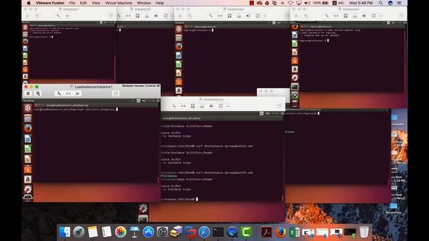Take a snapshot in Loadbalancerinstance1 toolbar
Viewport: 429px width, 241px height.
coord(38,94)
